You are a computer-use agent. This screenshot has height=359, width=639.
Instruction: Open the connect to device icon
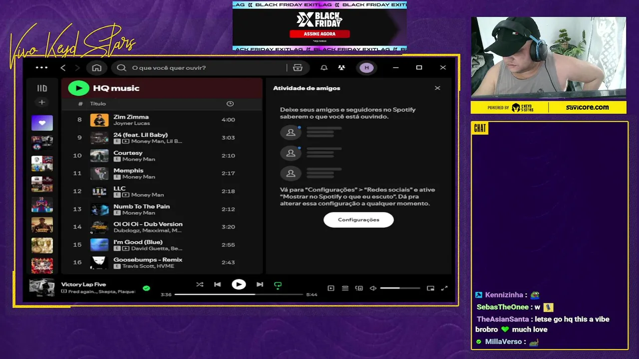click(359, 288)
